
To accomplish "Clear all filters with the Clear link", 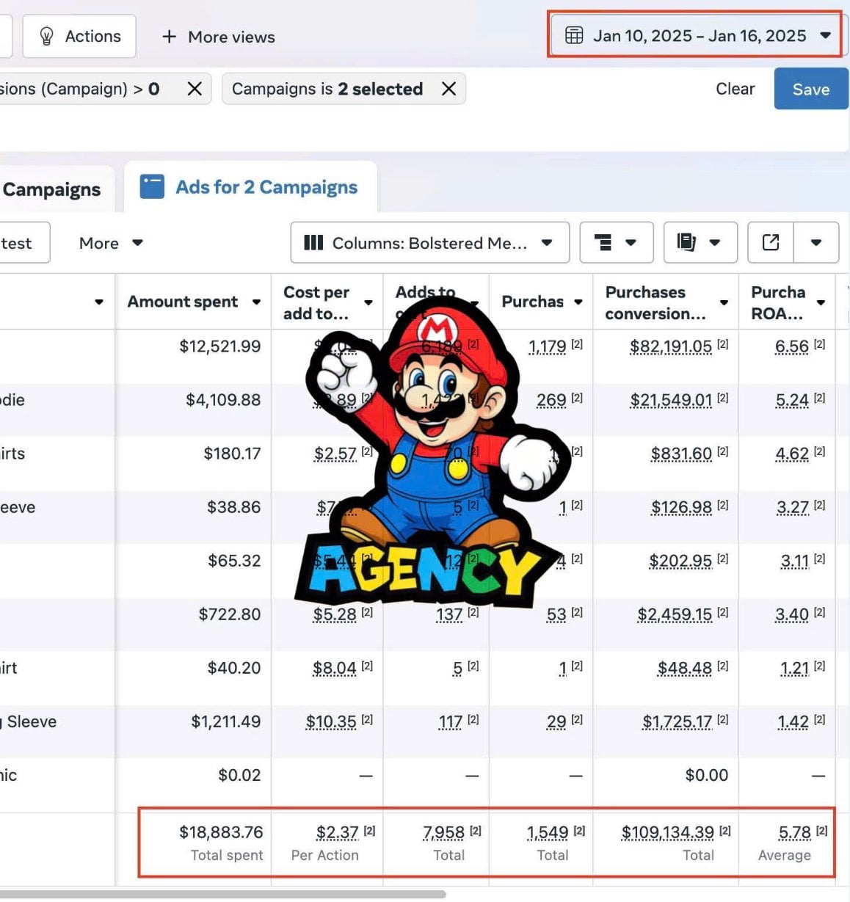I will point(735,89).
